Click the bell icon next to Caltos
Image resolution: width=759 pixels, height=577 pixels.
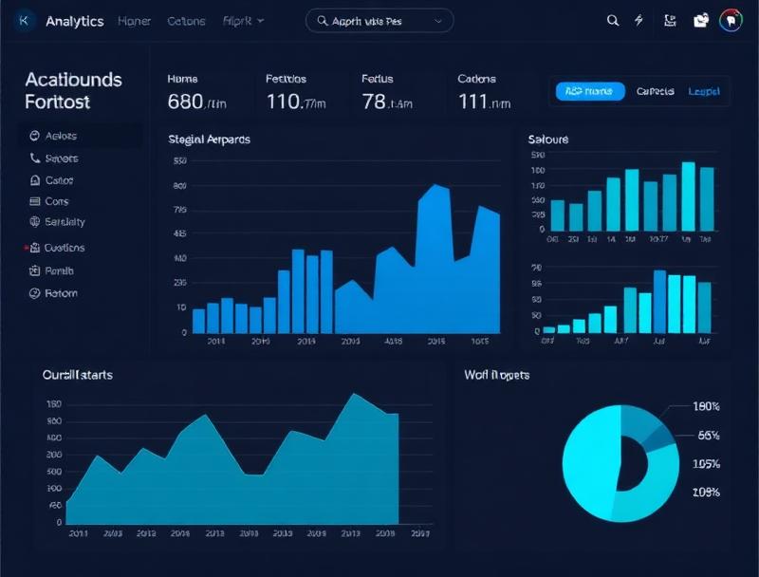[x=35, y=180]
